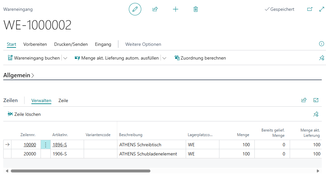The width and height of the screenshot is (326, 178).
Task: Click the plus icon to create new
Action: click(176, 9)
